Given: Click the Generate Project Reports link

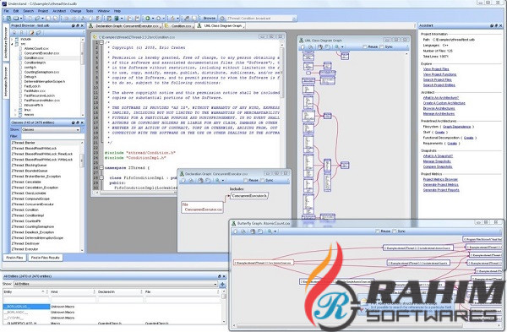Looking at the screenshot, I should (x=441, y=190).
